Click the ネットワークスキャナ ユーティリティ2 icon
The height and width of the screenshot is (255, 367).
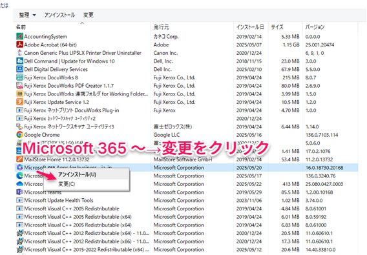[19, 118]
